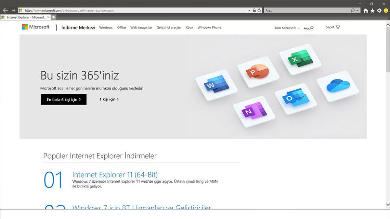Click the forward navigation arrow

tap(13, 10)
